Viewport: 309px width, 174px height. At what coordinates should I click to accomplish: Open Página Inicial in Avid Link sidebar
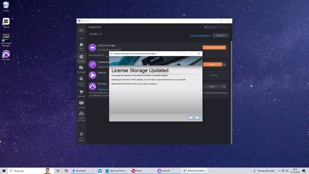(81, 47)
